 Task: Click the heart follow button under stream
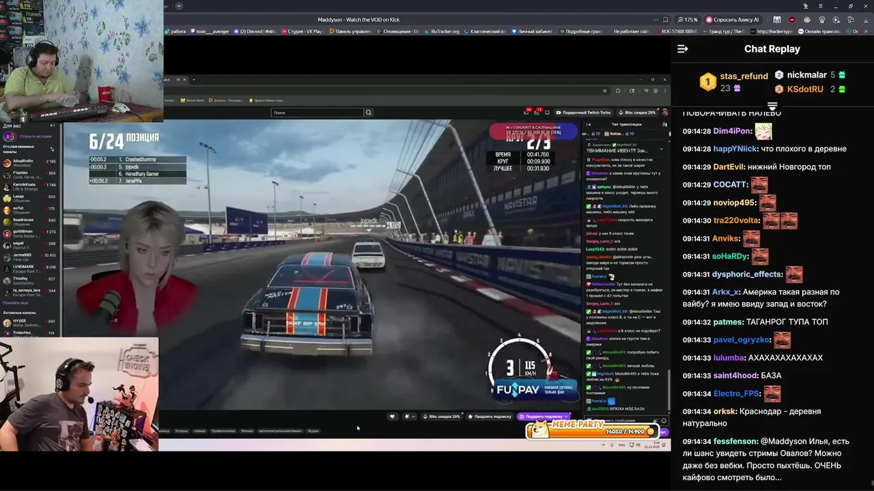coord(392,416)
